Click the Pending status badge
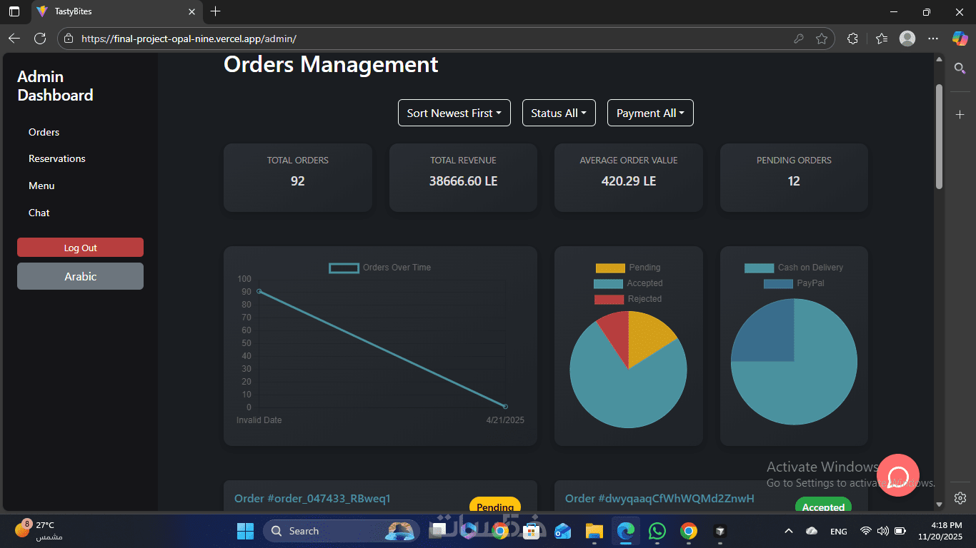This screenshot has width=976, height=548. [x=495, y=504]
